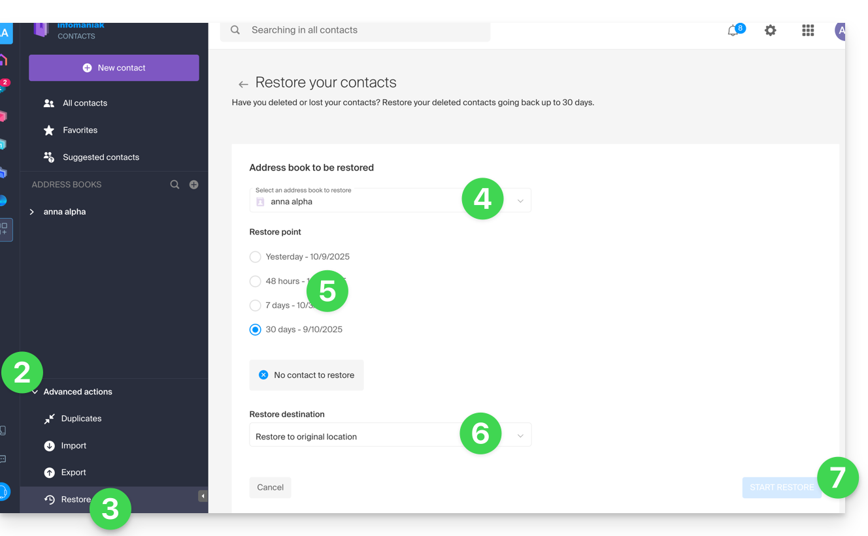Click the New contact button

click(x=114, y=68)
